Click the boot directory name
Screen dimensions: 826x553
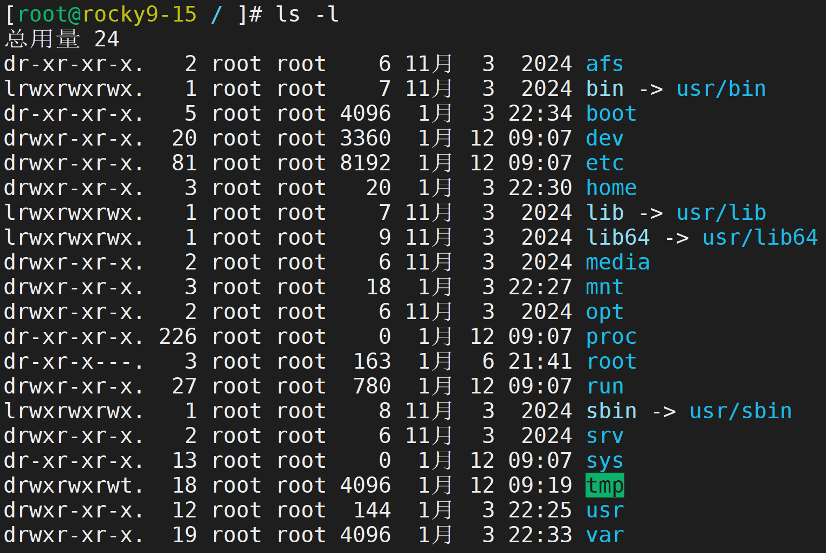point(611,113)
